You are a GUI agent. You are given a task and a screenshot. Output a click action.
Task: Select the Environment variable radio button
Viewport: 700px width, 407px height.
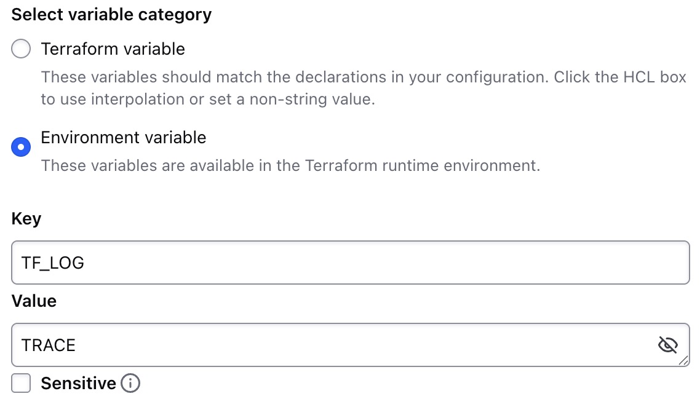click(21, 147)
